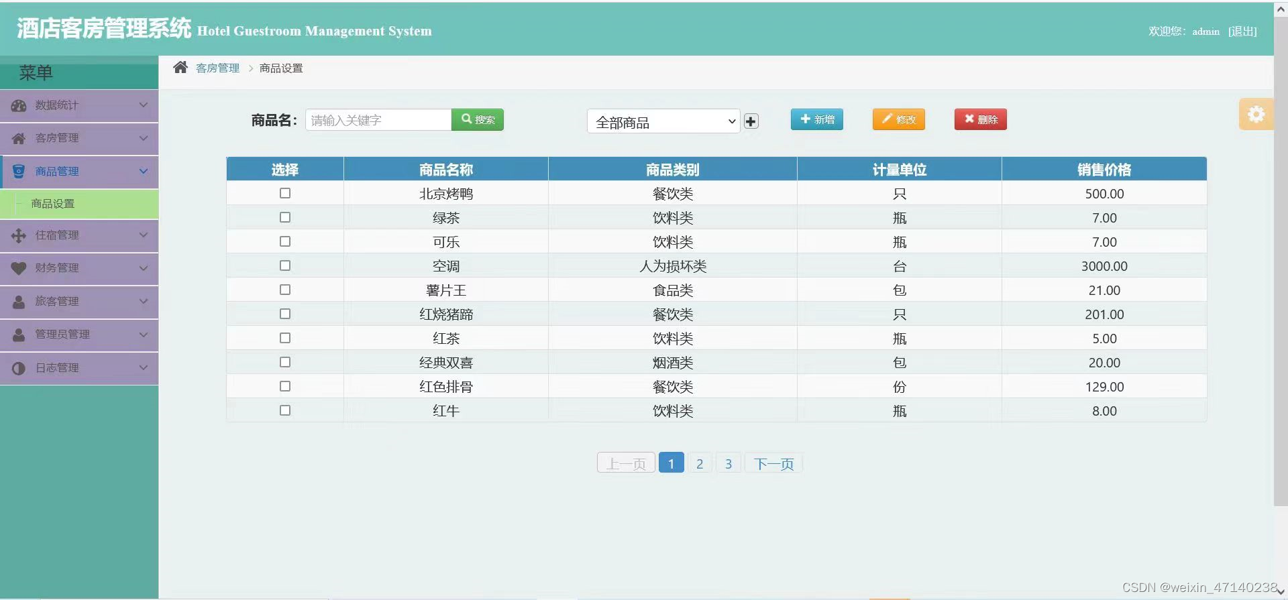
Task: Select 商品设置 submenu item
Action: [79, 204]
